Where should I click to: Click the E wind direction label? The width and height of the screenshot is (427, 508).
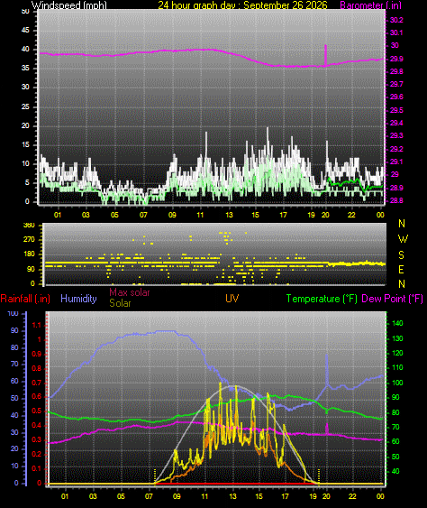[401, 270]
